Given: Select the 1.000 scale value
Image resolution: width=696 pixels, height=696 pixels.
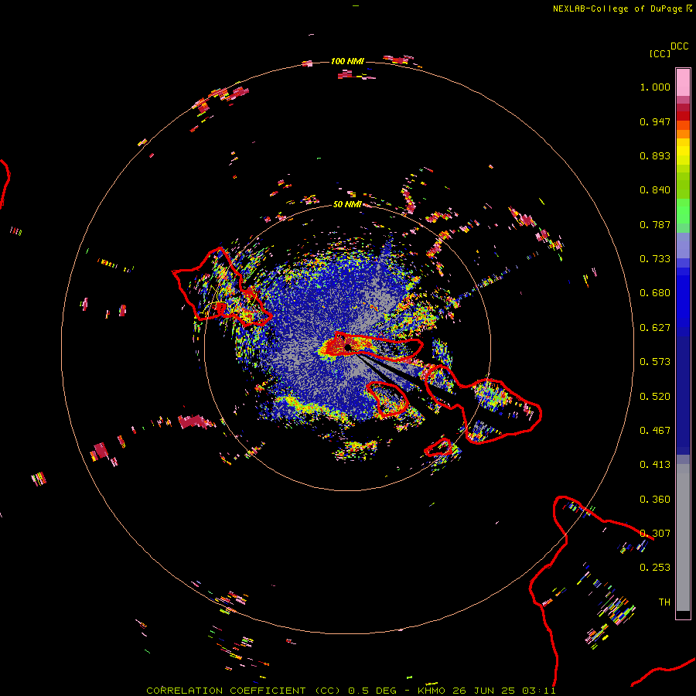Looking at the screenshot, I should point(655,87).
